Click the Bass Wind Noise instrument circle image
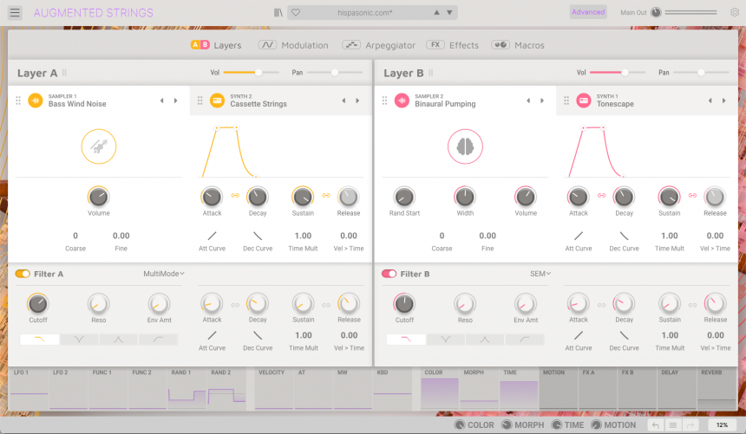The image size is (746, 434). pos(99,146)
